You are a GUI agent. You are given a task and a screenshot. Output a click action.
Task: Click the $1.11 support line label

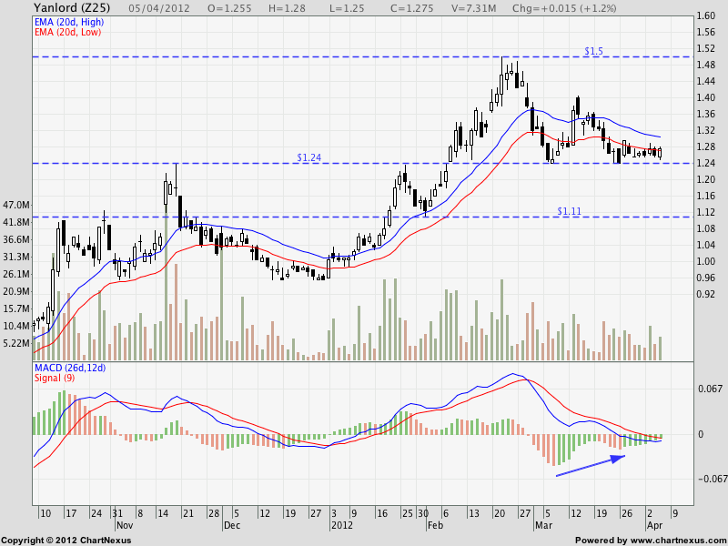click(x=570, y=210)
